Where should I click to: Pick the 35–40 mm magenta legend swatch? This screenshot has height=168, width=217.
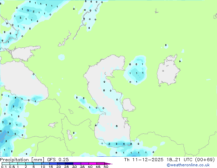click(x=85, y=164)
